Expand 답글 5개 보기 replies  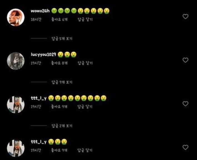coord(62,39)
